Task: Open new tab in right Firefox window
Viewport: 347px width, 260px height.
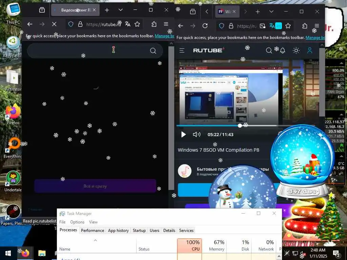Action: click(x=258, y=12)
